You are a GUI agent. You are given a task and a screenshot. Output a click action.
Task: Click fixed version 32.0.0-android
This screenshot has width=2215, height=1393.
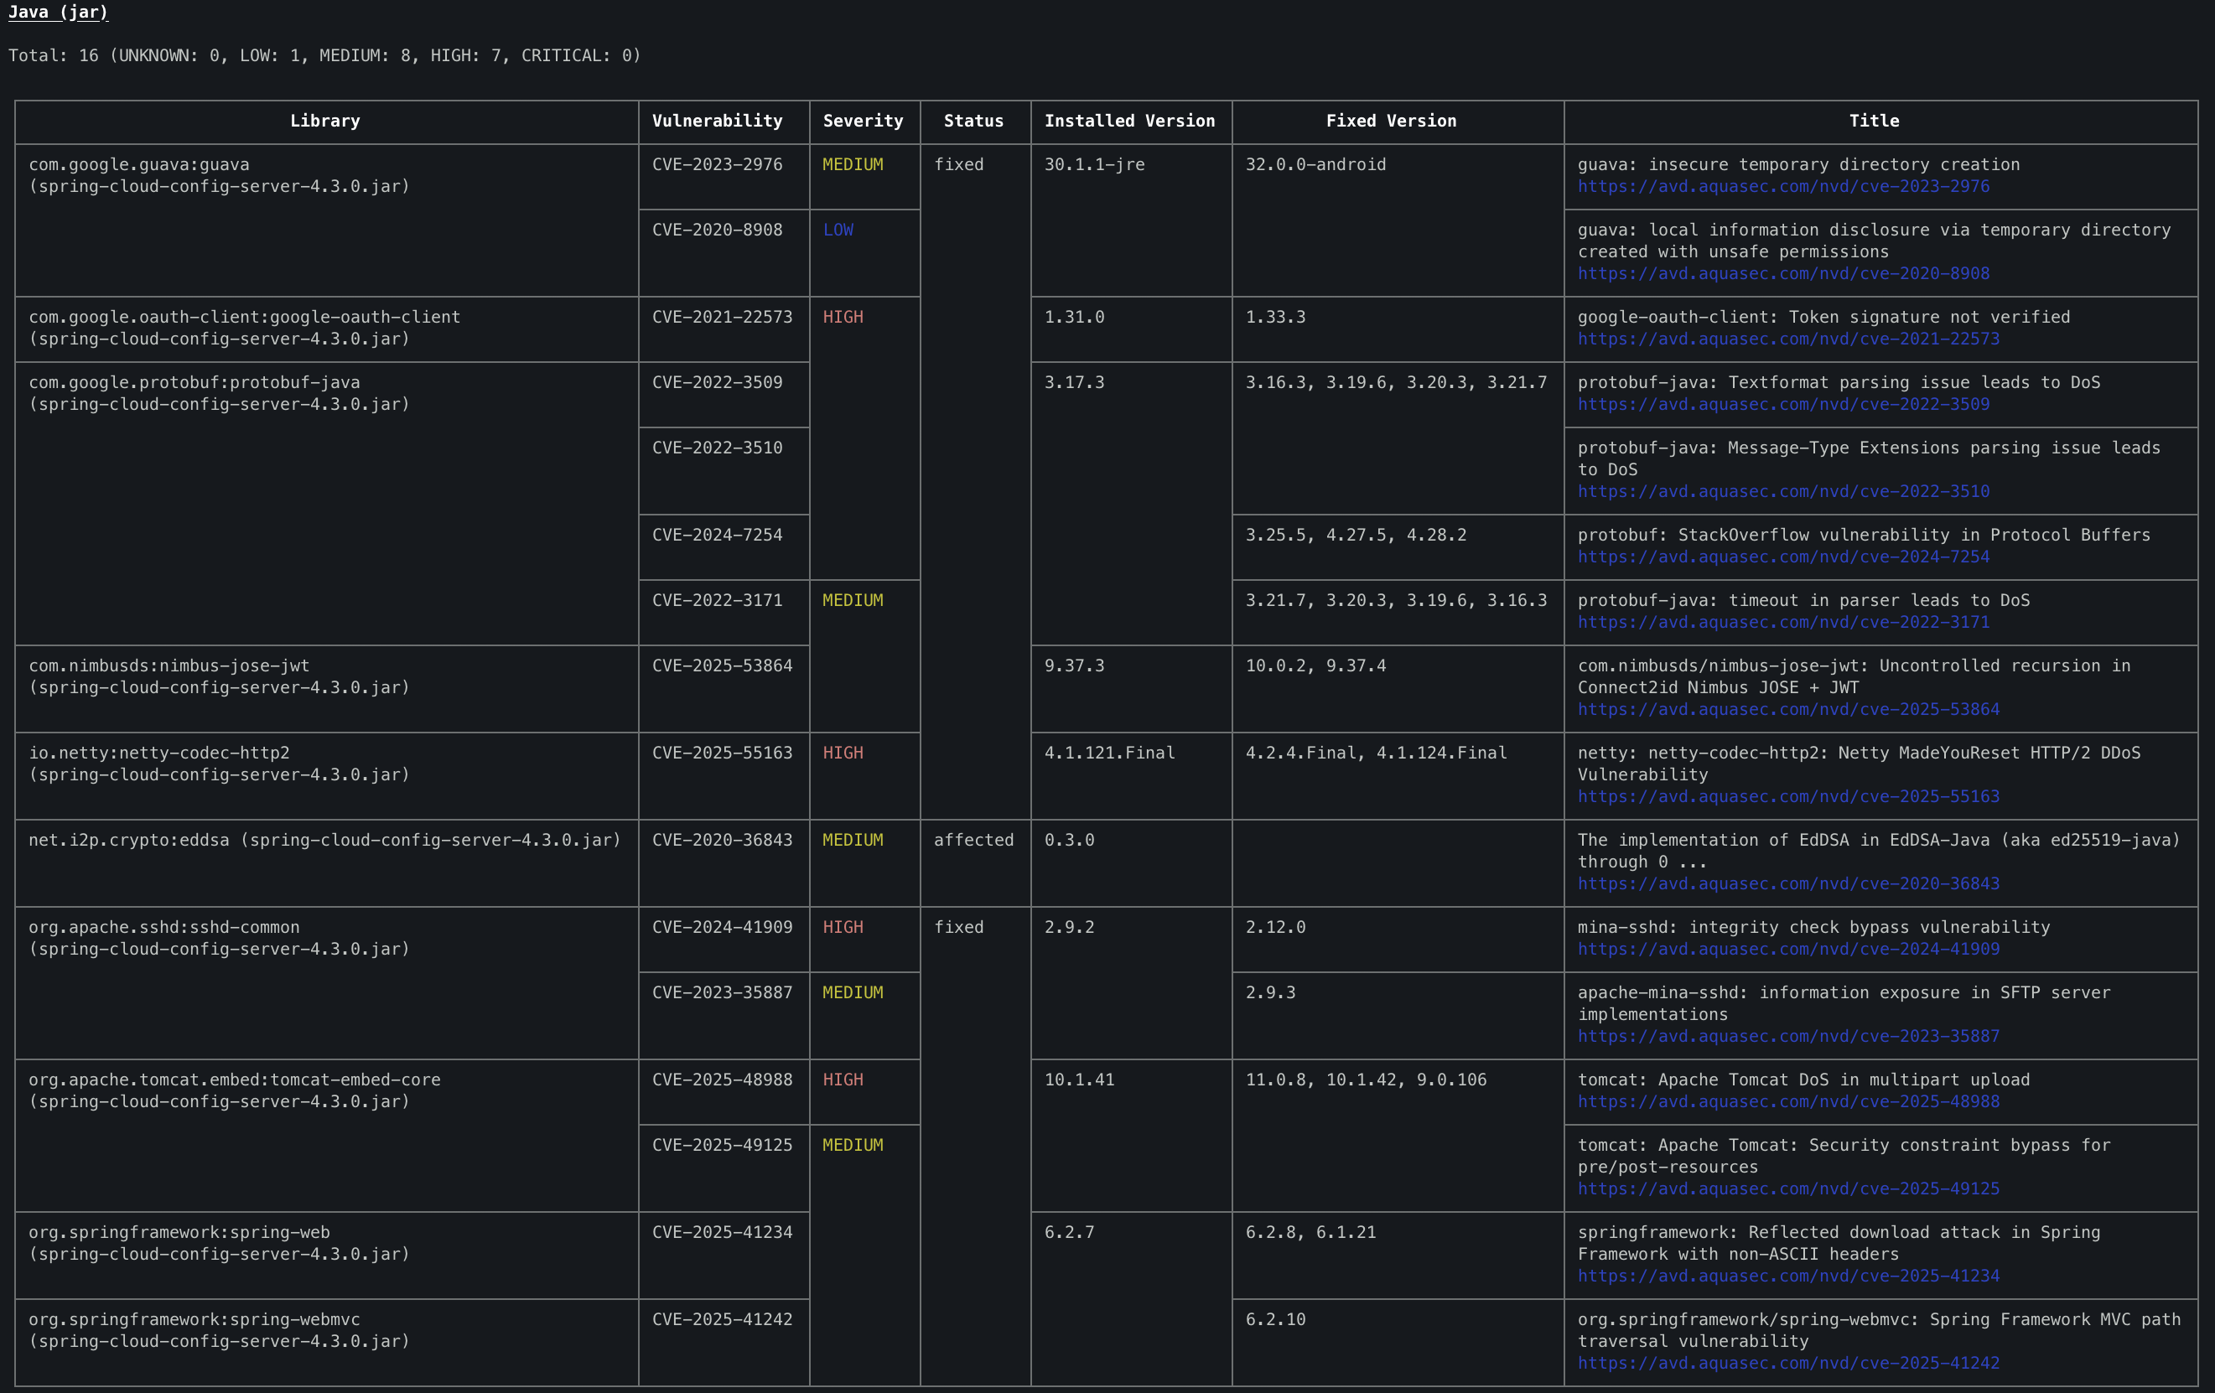point(1315,165)
